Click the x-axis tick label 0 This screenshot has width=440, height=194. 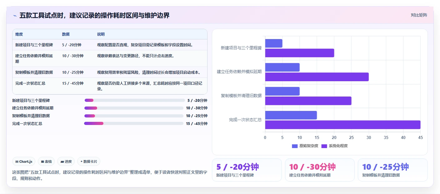tap(265, 137)
